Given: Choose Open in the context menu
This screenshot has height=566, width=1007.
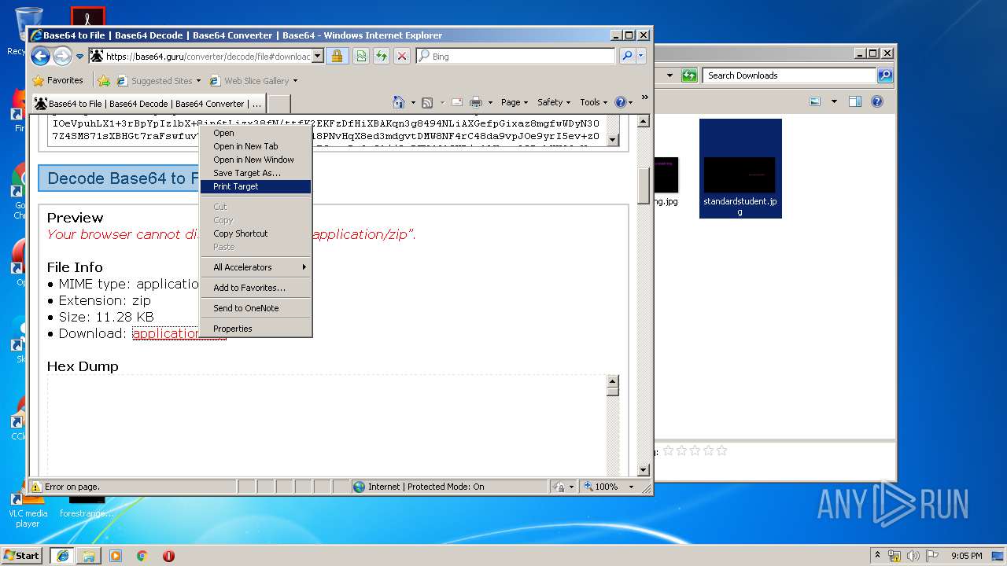Looking at the screenshot, I should 256,133.
